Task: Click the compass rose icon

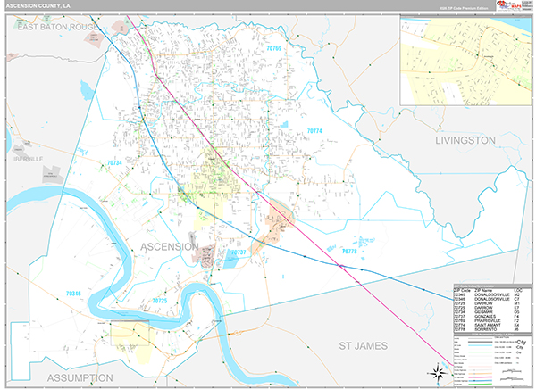Action: click(x=438, y=372)
